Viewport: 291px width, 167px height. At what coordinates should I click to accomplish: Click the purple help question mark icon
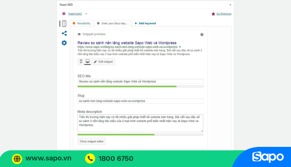(64, 14)
